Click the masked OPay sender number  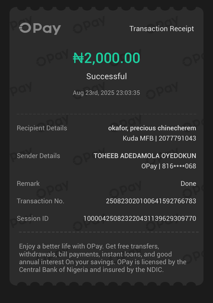tap(169, 166)
